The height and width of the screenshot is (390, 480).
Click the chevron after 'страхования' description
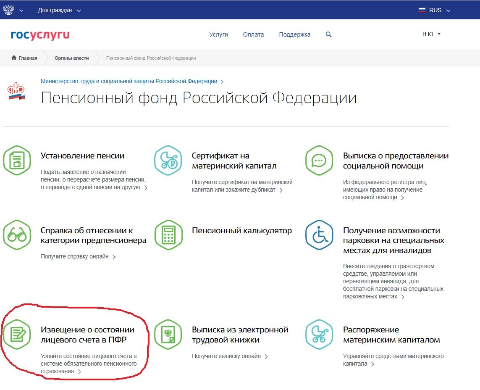(79, 372)
